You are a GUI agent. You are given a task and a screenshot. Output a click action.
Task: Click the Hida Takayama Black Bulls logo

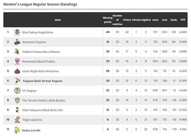(17, 110)
